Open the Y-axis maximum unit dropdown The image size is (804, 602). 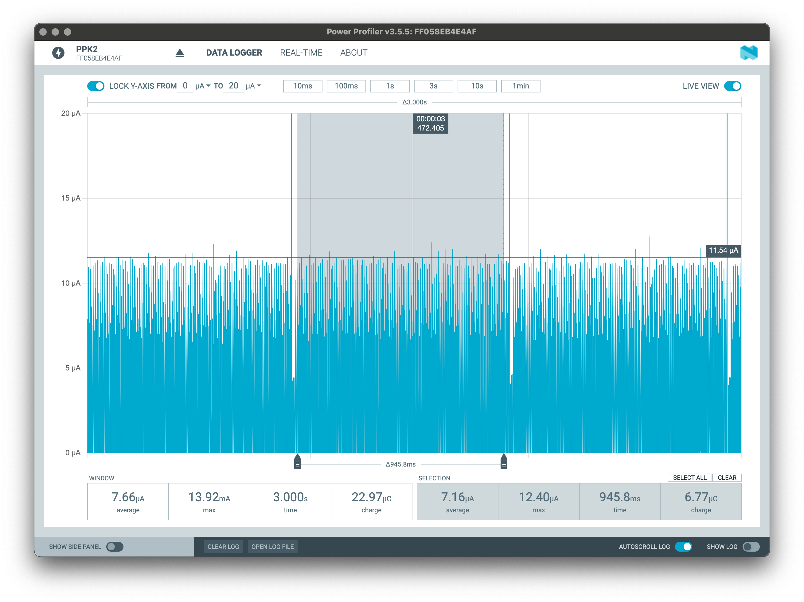click(253, 86)
